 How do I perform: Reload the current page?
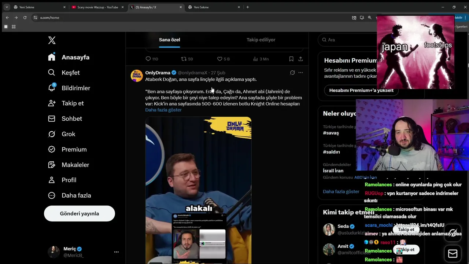[x=25, y=18]
